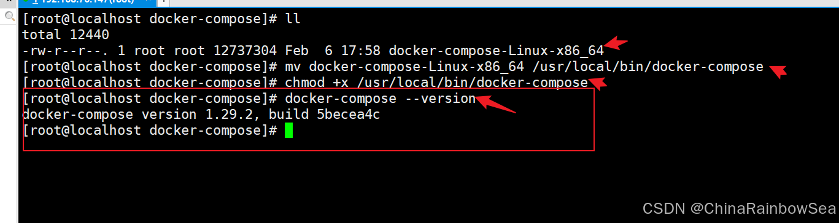Click the green terminal cursor block

tap(288, 130)
